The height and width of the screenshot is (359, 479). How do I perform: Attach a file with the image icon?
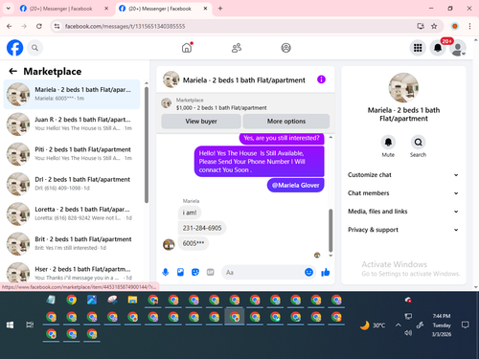180,272
